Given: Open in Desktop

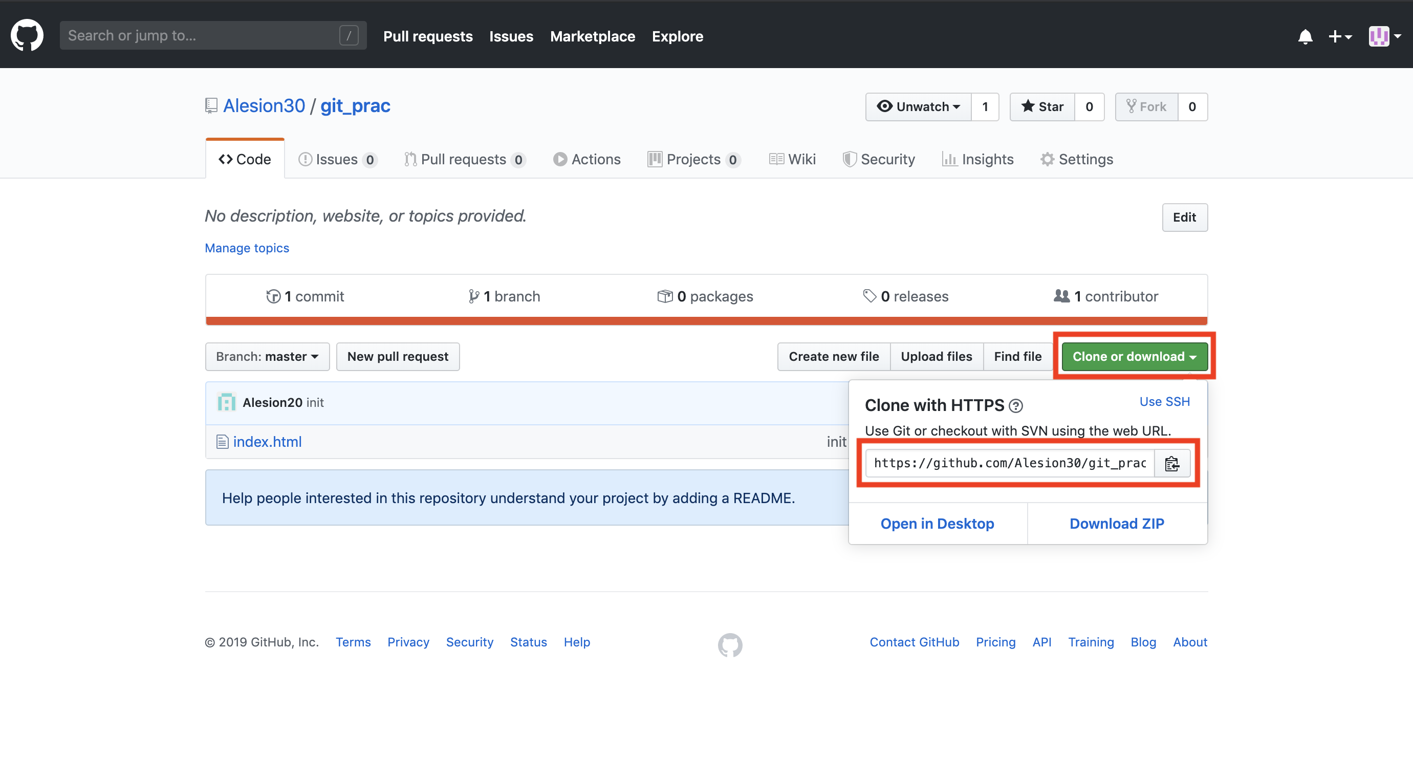Looking at the screenshot, I should tap(938, 523).
